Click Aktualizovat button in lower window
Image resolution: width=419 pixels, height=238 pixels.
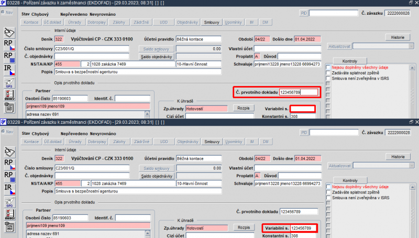point(339,166)
